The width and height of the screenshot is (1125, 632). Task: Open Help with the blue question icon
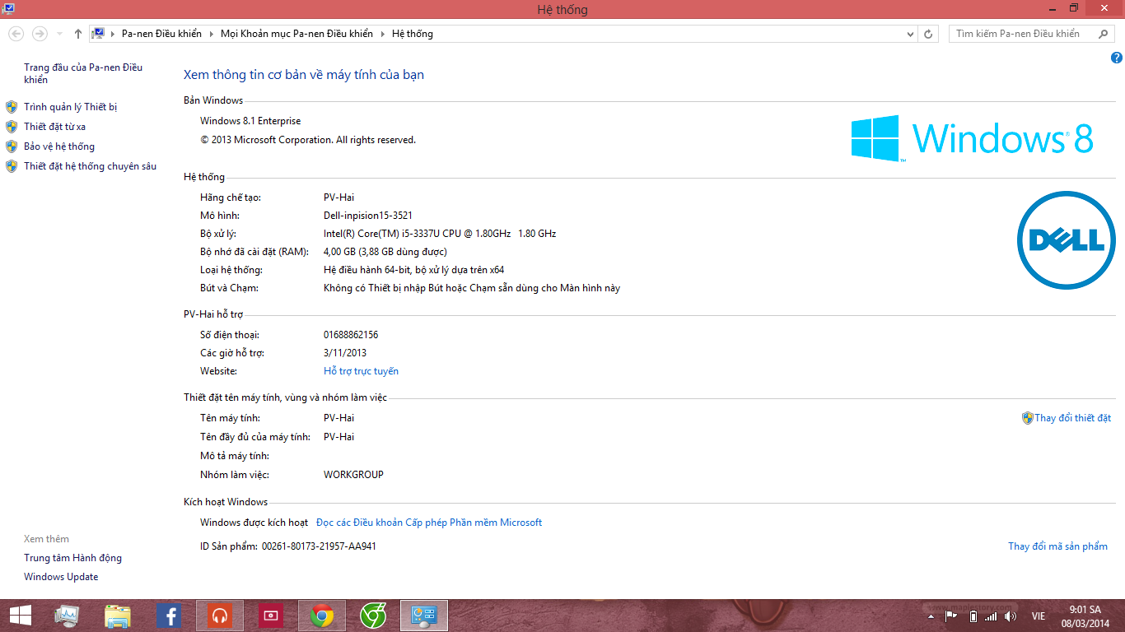point(1117,58)
